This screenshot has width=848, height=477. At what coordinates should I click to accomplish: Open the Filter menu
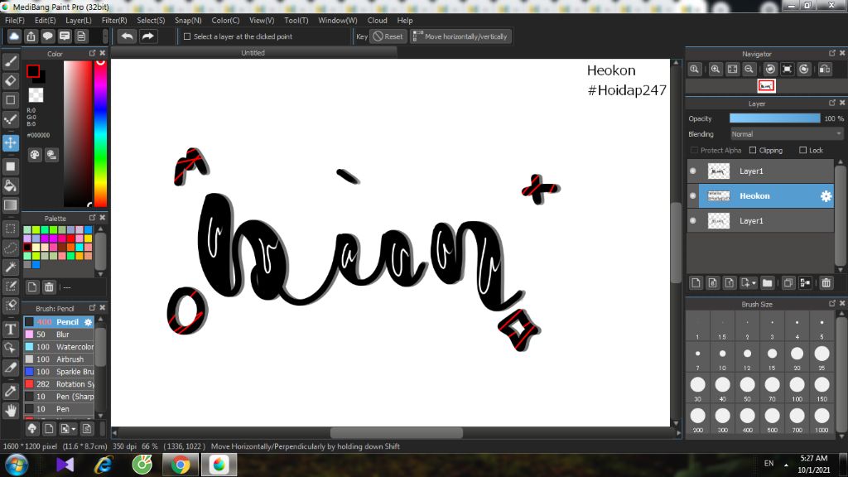coord(114,21)
